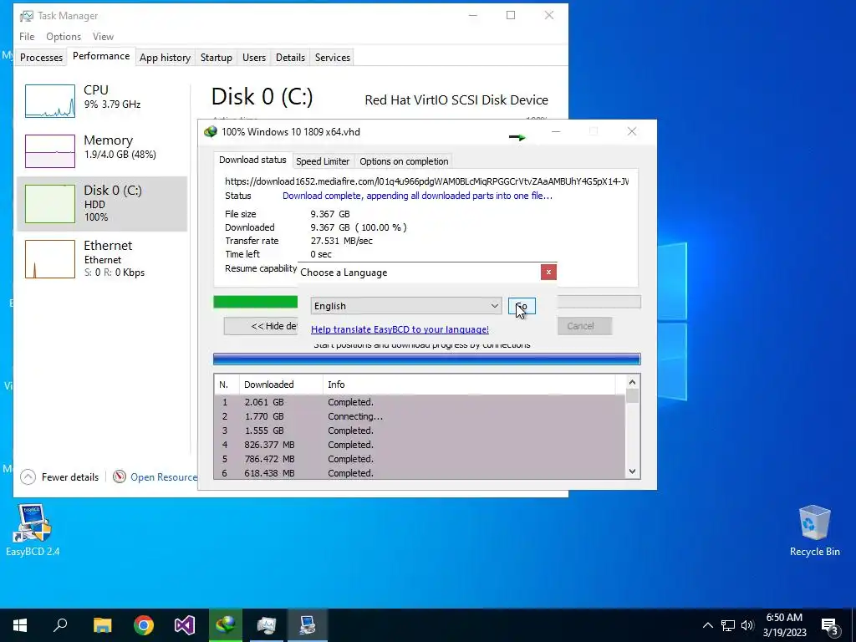Show hidden system tray icons
The image size is (856, 642).
point(707,625)
